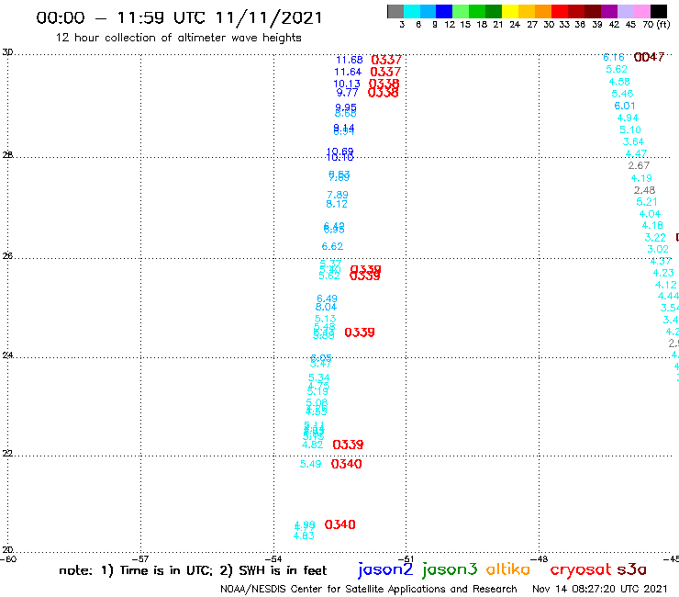Image resolution: width=679 pixels, height=597 pixels.
Task: Click the value 5.10 in the right track
Action: (630, 130)
